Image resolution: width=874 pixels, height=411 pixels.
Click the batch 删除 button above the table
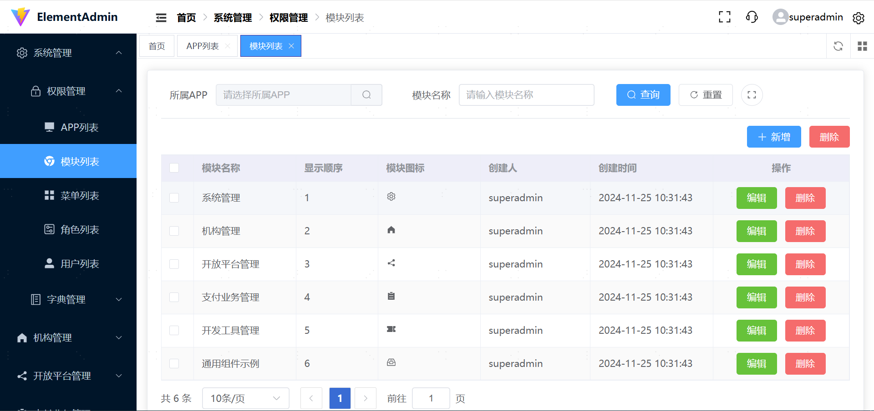(x=829, y=137)
